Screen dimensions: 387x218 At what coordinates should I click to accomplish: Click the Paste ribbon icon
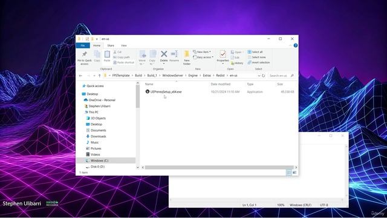(x=107, y=54)
